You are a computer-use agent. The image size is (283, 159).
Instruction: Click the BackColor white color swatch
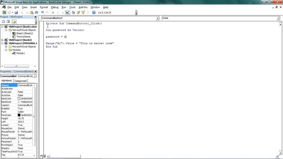(x=19, y=98)
